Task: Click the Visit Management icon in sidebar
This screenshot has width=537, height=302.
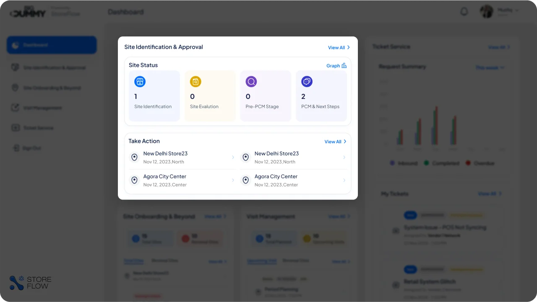Action: coord(16,108)
